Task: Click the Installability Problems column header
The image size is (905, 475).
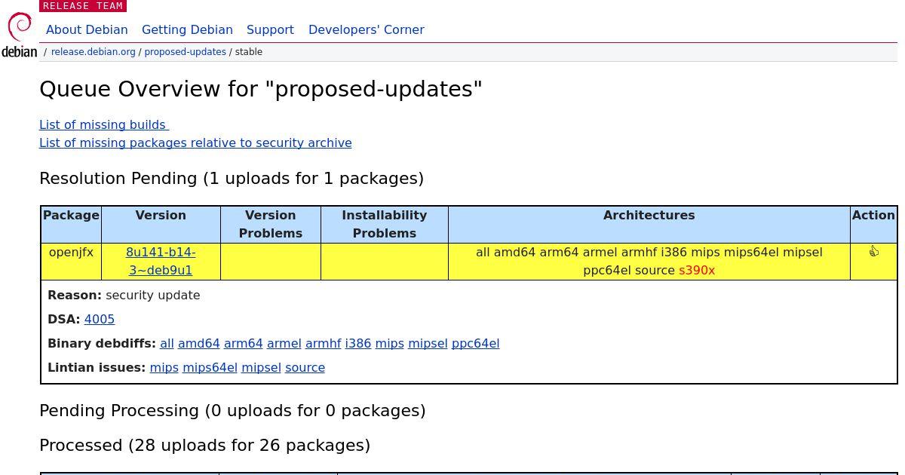Action: click(385, 224)
